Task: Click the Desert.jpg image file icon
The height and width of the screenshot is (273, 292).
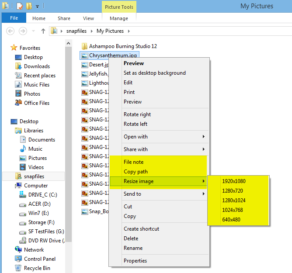Action: pyautogui.click(x=85, y=65)
